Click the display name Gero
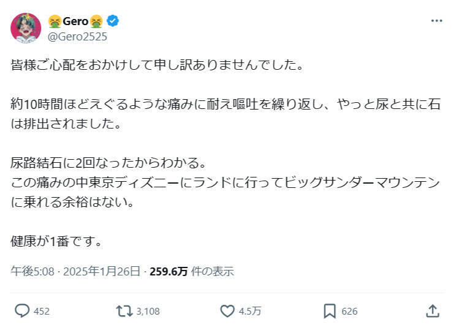Viewport: 454px width, 325px height. pos(76,22)
